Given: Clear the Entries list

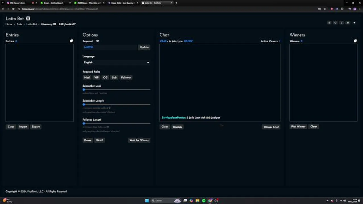Looking at the screenshot, I should (x=11, y=127).
